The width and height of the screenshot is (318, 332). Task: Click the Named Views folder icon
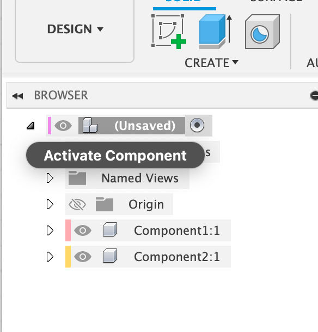click(77, 178)
